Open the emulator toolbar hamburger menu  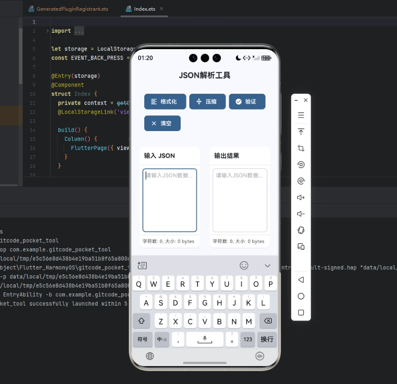301,115
